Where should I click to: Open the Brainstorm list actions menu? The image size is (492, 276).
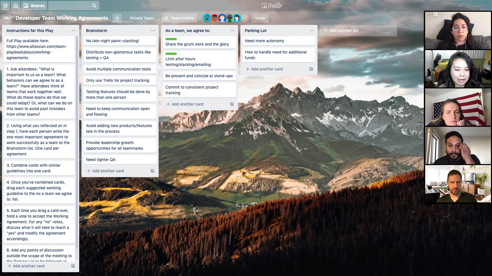[153, 30]
